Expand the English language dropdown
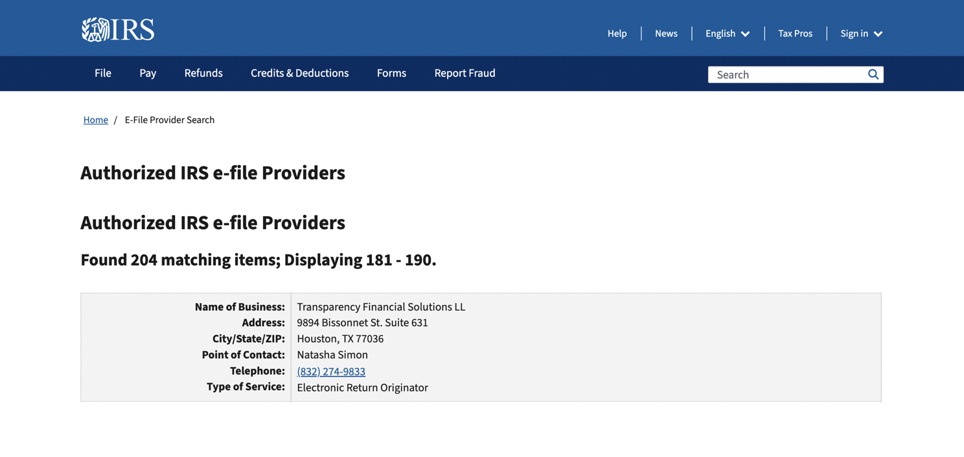This screenshot has height=457, width=964. click(728, 34)
